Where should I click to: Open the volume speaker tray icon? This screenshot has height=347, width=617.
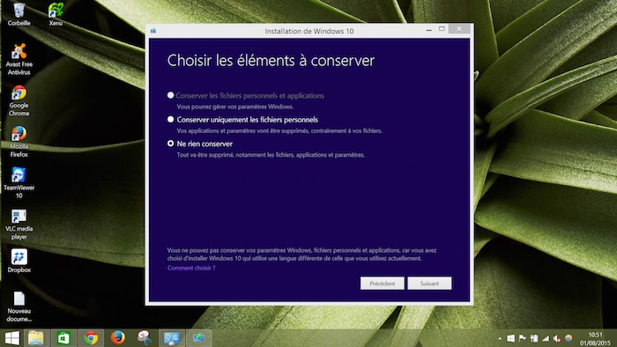557,338
